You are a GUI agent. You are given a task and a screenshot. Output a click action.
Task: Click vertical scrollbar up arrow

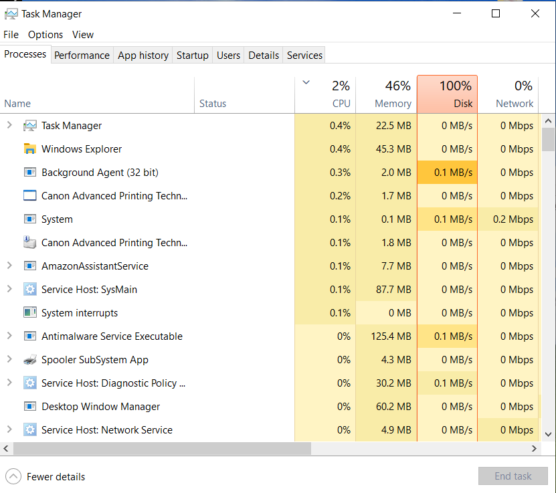(x=548, y=121)
